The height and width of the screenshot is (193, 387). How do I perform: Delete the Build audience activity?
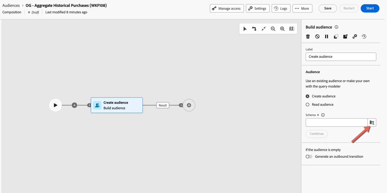[308, 36]
